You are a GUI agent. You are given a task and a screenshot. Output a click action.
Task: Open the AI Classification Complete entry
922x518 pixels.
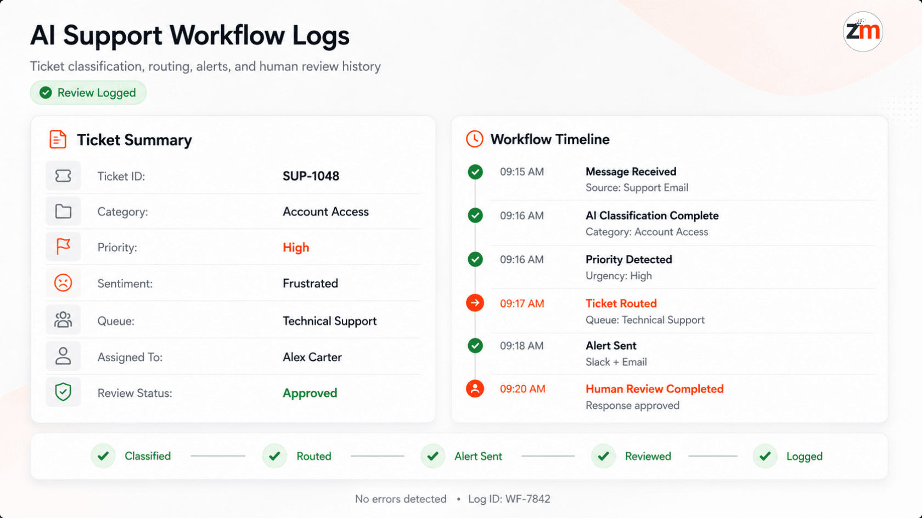coord(652,215)
